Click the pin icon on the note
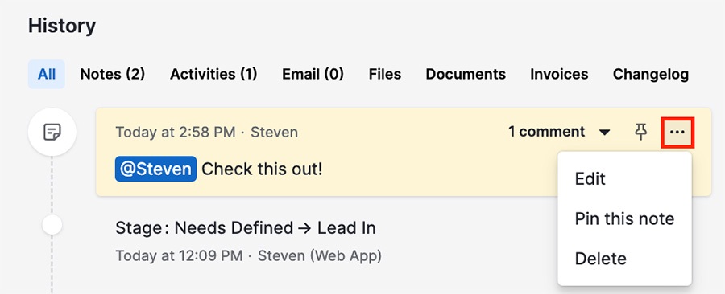 click(x=640, y=133)
